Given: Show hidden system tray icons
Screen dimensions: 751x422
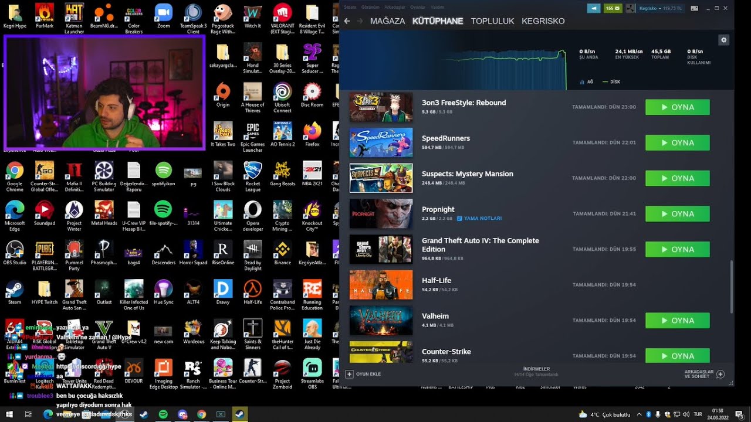Looking at the screenshot, I should click(x=639, y=414).
